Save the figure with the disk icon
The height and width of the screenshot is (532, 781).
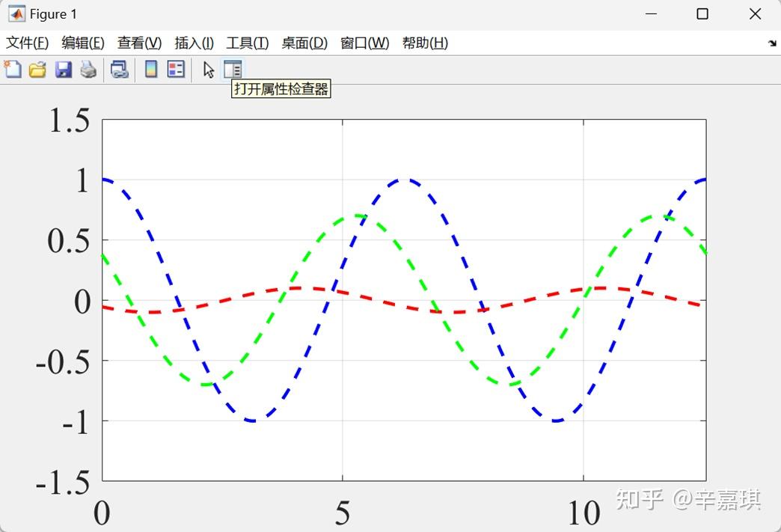click(x=64, y=69)
